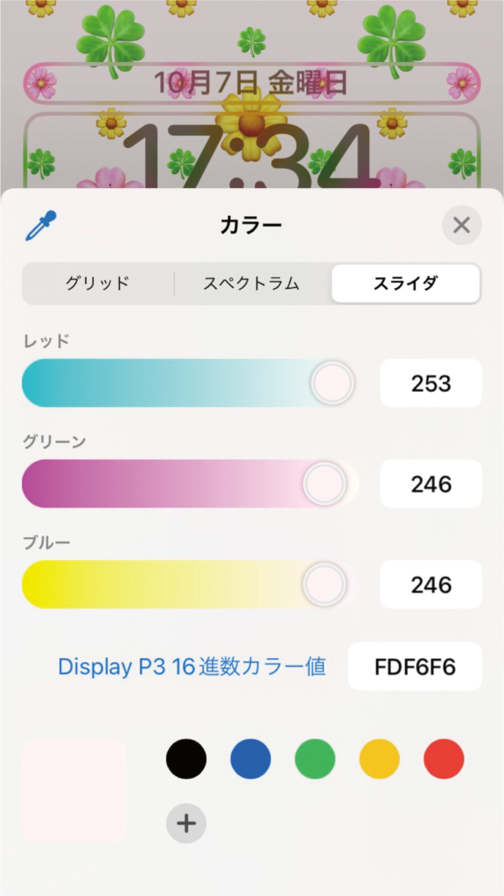Select the eyedropper color picker tool

tap(42, 226)
